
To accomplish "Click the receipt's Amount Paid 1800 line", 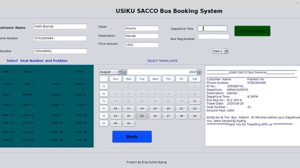I will point(220,111).
